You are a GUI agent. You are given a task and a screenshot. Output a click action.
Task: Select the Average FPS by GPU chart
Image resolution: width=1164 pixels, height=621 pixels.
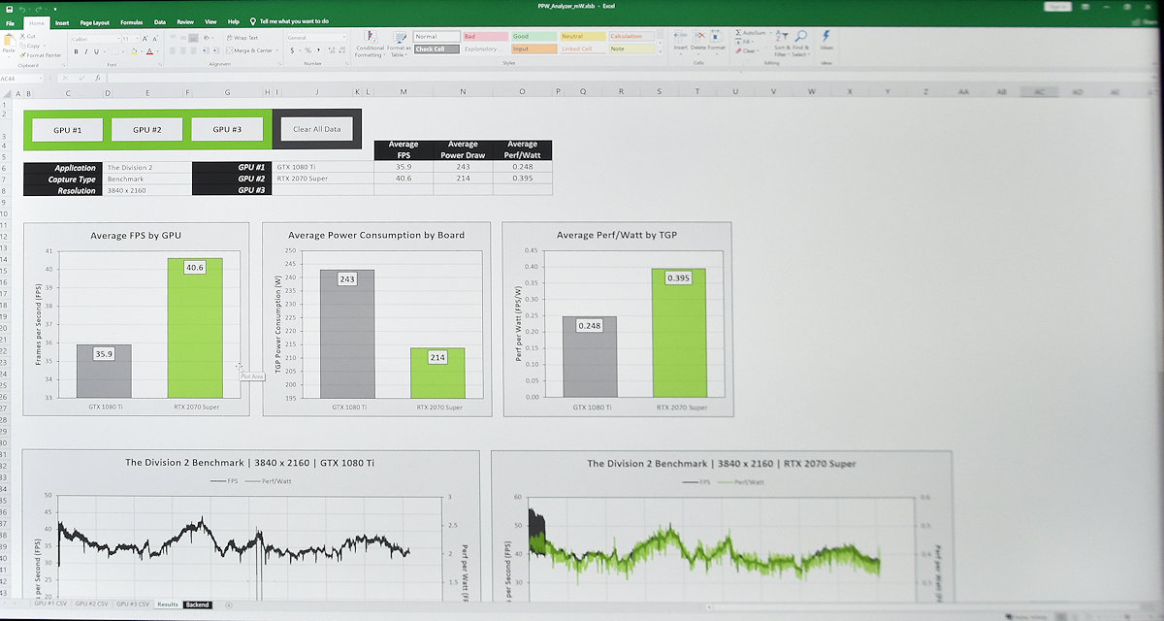pos(136,319)
